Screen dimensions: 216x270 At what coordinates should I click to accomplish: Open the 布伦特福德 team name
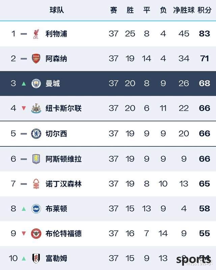pos(63,234)
